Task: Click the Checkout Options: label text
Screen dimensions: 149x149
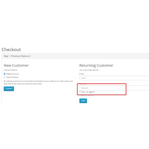Action: [x=10, y=70]
